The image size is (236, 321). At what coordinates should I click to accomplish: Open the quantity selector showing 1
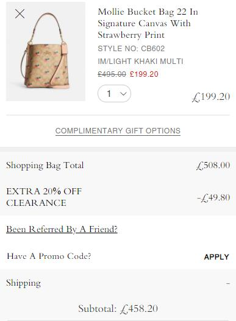pyautogui.click(x=114, y=94)
